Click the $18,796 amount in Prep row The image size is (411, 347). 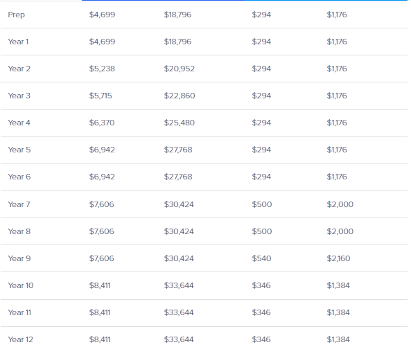[x=177, y=15]
